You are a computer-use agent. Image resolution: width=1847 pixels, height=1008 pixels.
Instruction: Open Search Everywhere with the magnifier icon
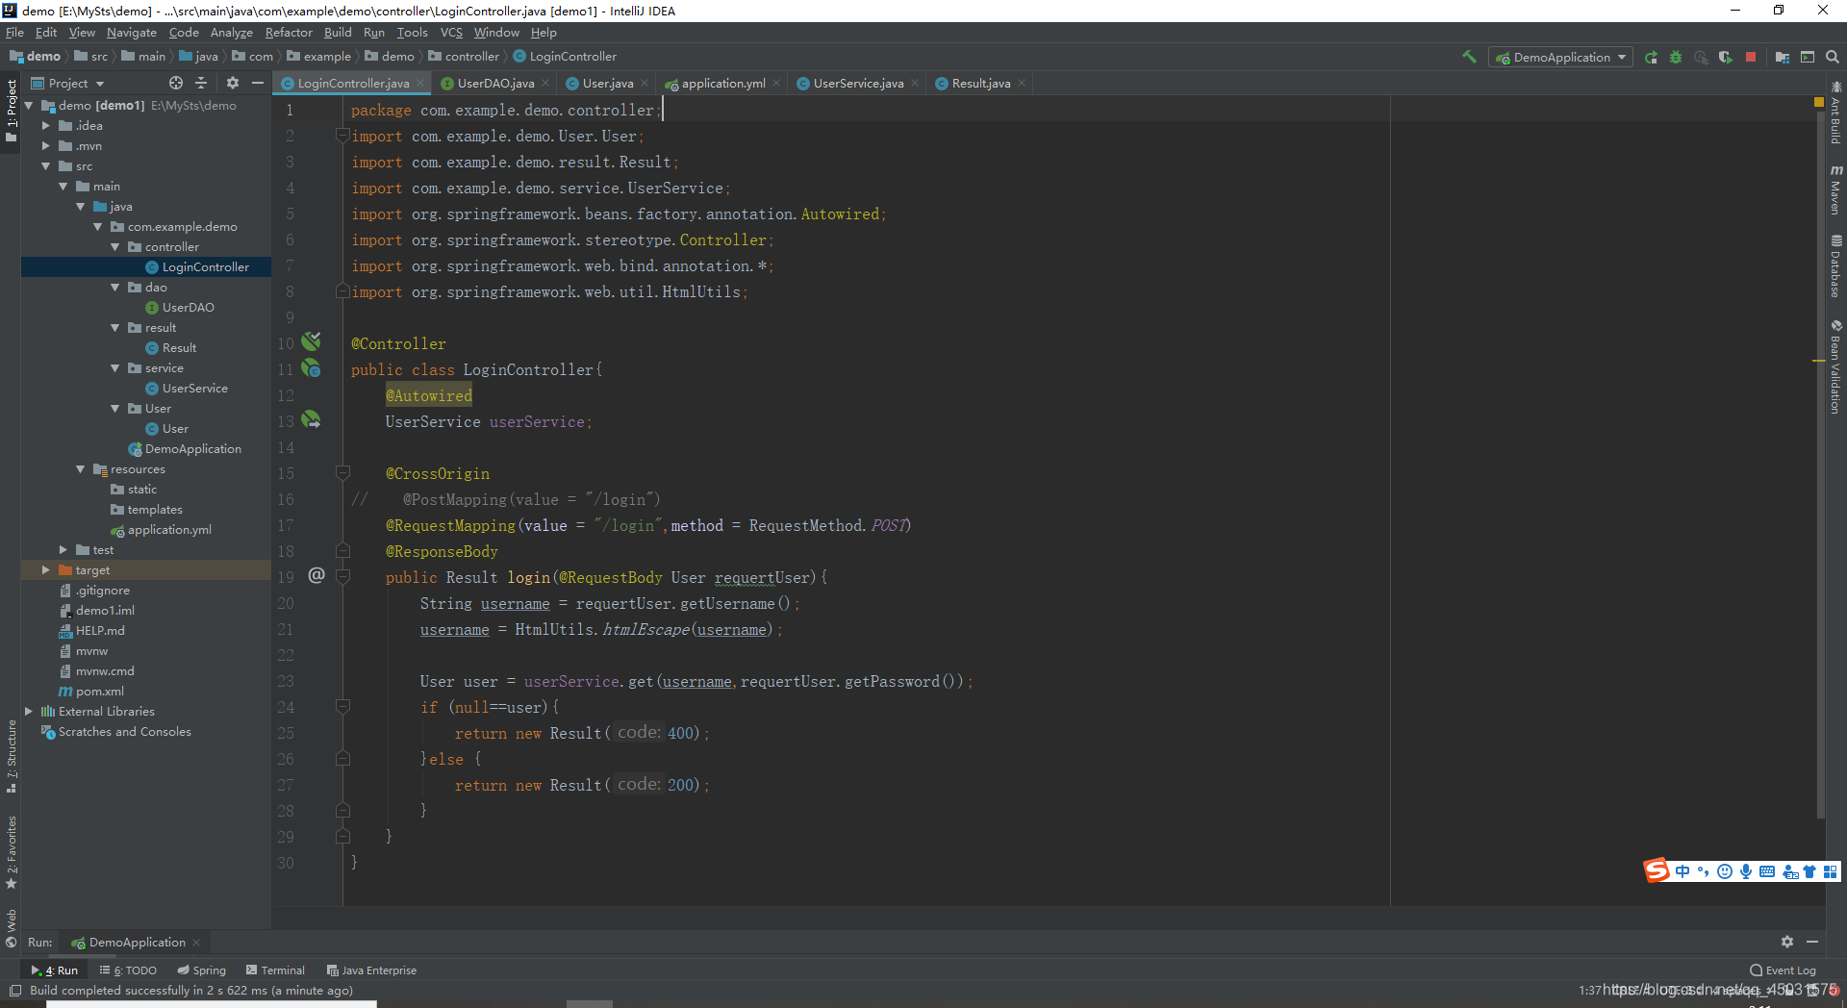[x=1833, y=57]
